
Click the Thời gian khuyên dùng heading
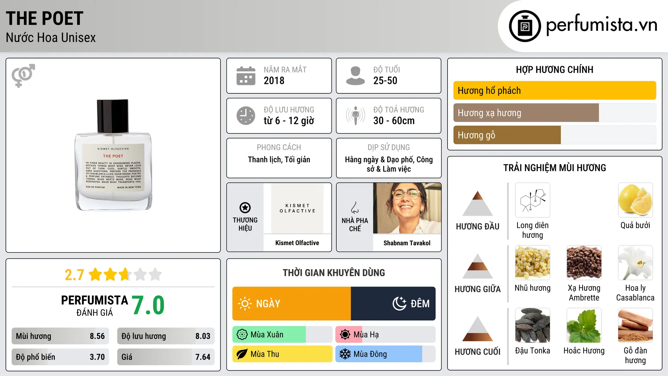(x=334, y=273)
